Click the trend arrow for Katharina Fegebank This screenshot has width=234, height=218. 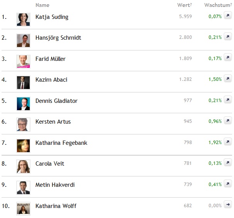tap(228, 142)
